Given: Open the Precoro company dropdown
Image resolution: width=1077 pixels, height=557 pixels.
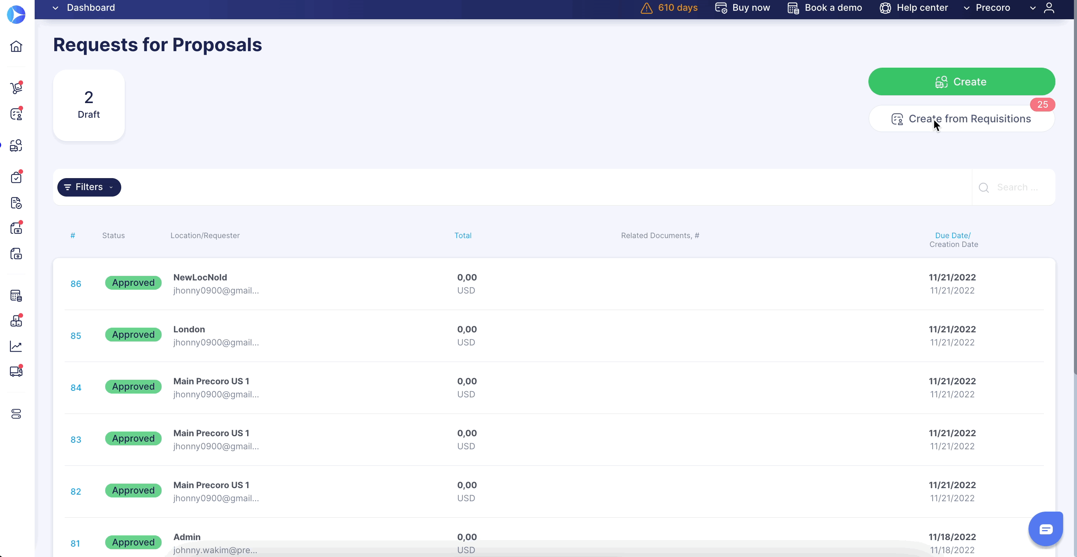Looking at the screenshot, I should coord(987,8).
